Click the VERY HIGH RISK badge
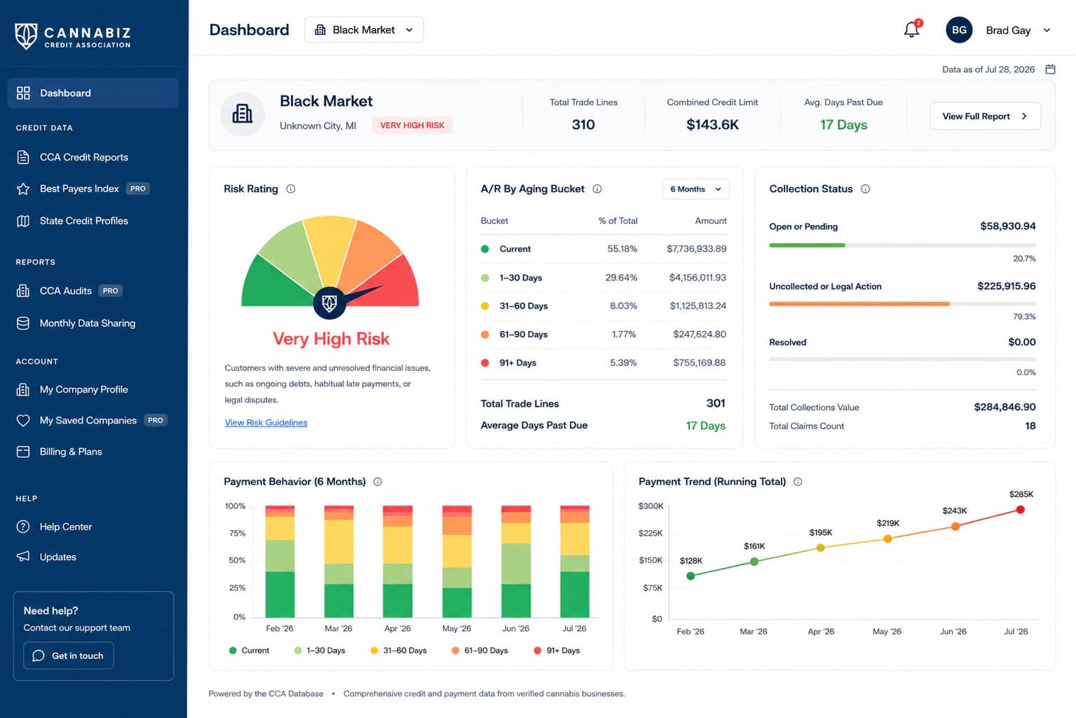Screen dimensions: 1076x718 412,126
